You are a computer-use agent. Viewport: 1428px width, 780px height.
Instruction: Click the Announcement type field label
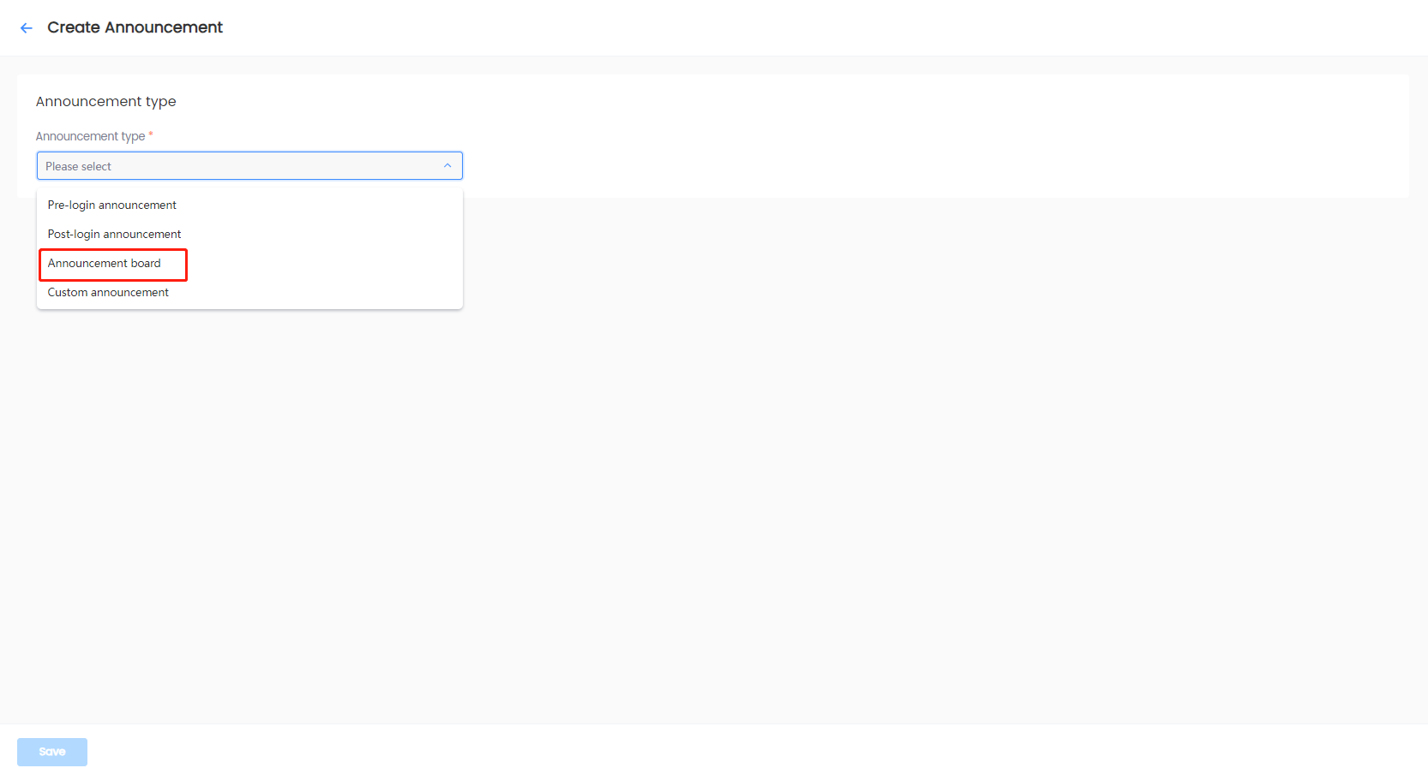[x=90, y=136]
